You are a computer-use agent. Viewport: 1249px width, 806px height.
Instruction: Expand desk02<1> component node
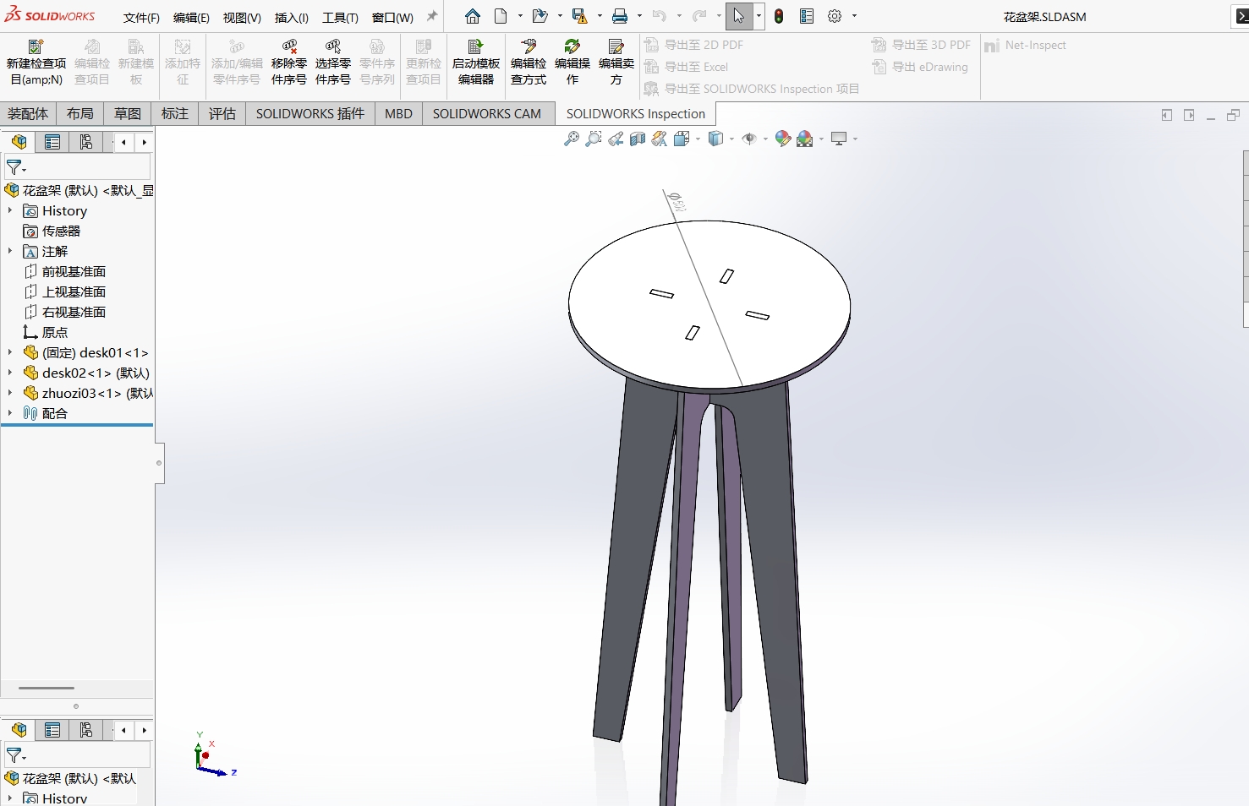10,373
